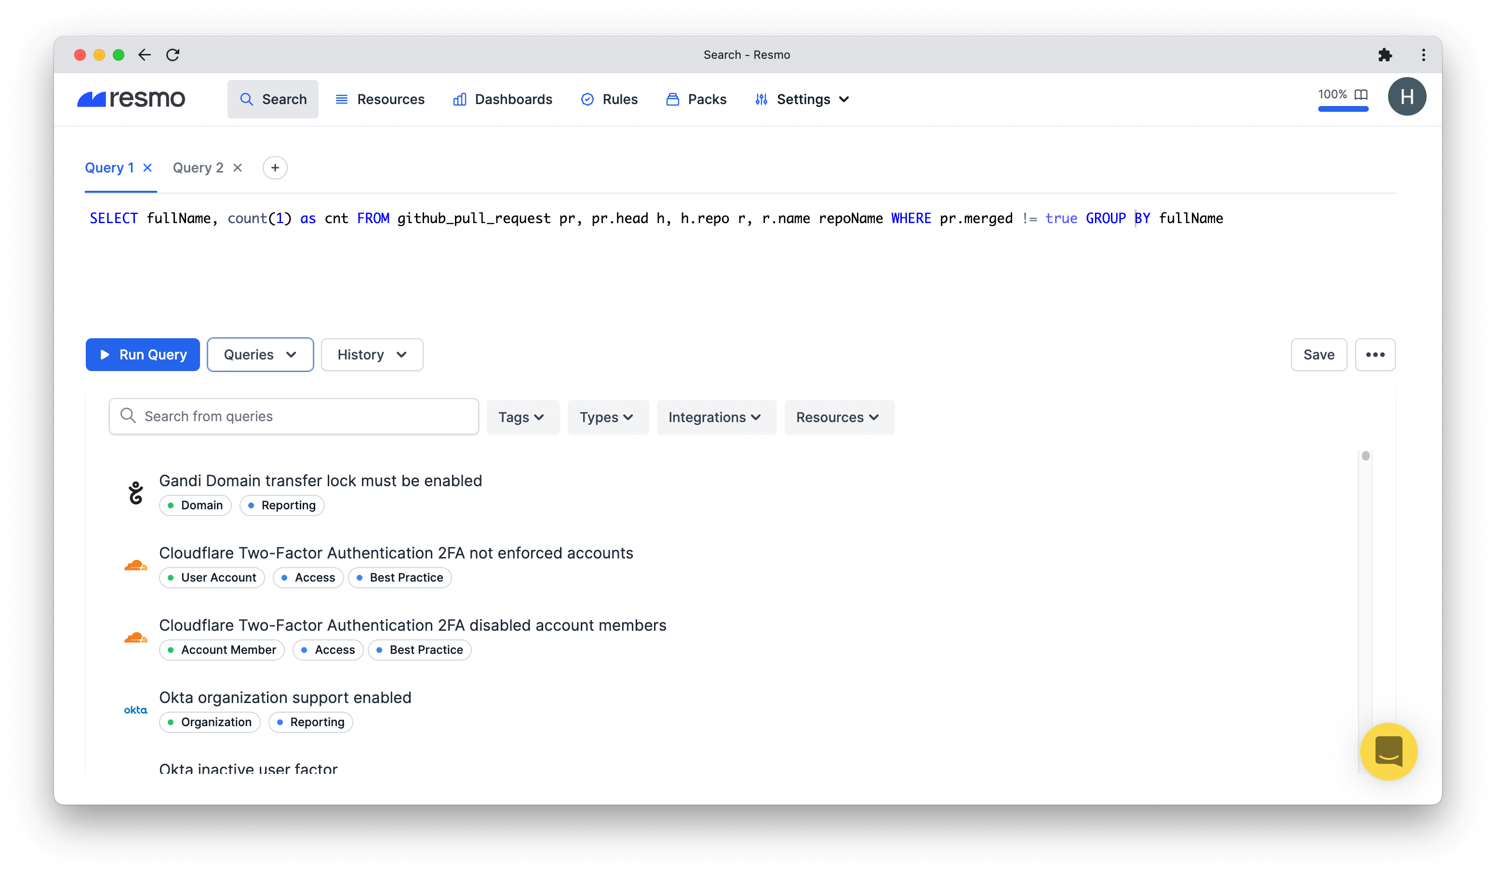Click the Gandi integration icon
The height and width of the screenshot is (876, 1496).
(136, 492)
